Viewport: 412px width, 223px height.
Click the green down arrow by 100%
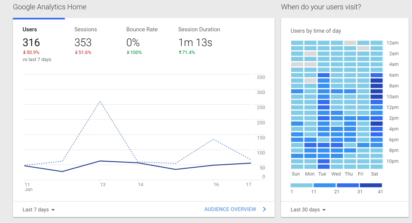[x=128, y=52]
